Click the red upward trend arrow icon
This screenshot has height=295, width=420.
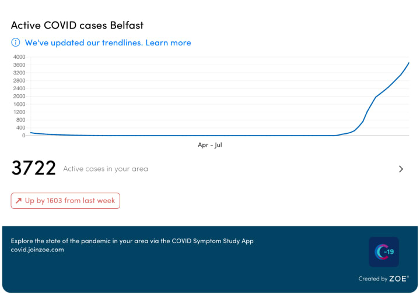19,200
